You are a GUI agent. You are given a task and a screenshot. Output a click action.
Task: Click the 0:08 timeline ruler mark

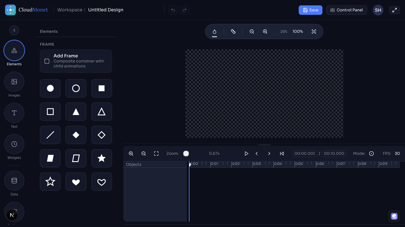362,164
